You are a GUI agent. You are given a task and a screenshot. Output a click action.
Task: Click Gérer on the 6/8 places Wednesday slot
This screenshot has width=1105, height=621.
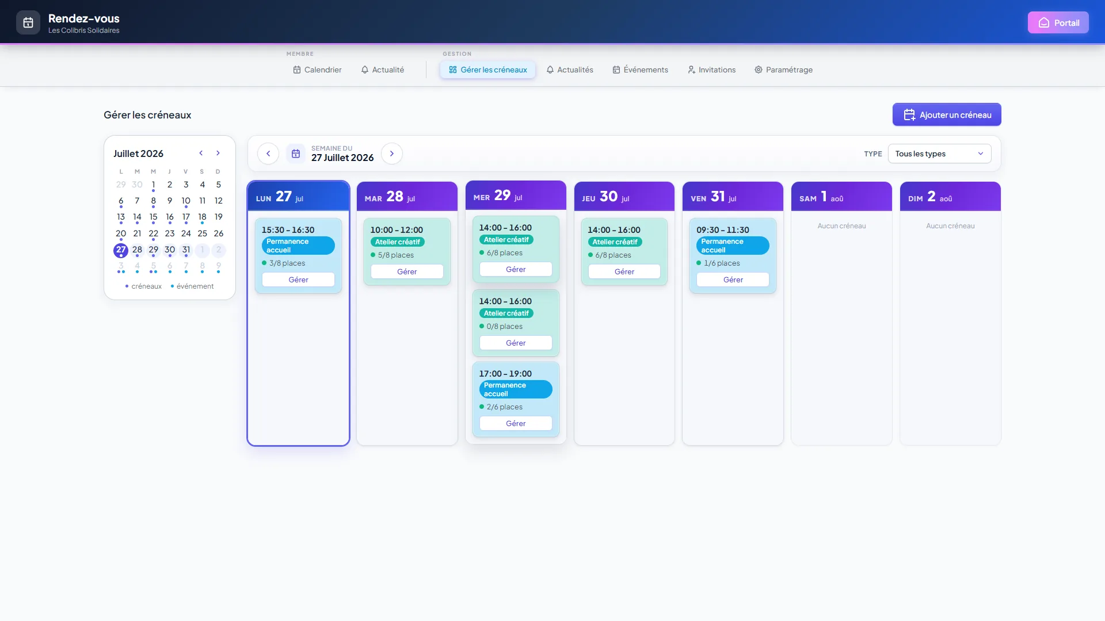point(516,270)
